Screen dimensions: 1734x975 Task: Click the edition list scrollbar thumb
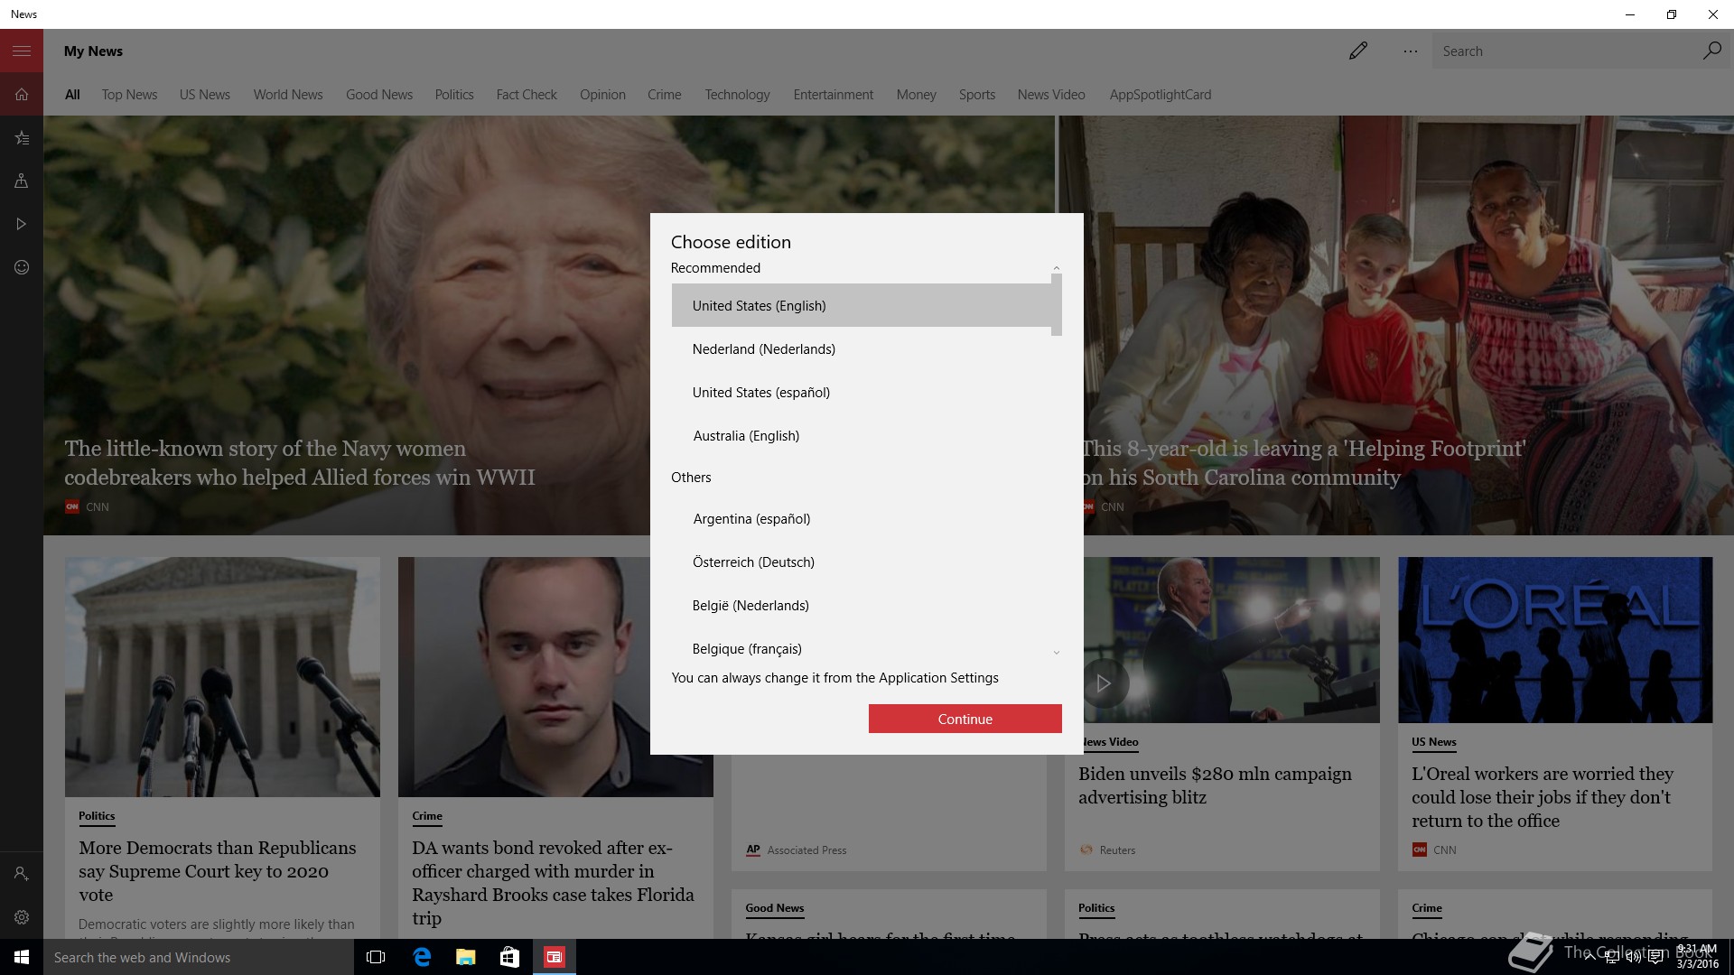point(1057,305)
